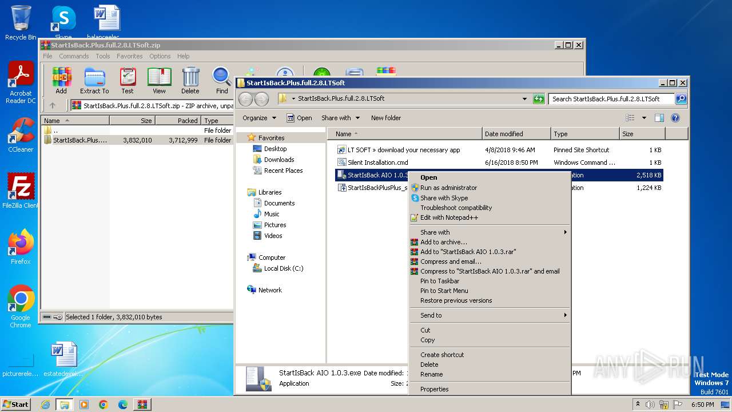Select Network in the navigation pane
The image size is (732, 412).
[270, 290]
